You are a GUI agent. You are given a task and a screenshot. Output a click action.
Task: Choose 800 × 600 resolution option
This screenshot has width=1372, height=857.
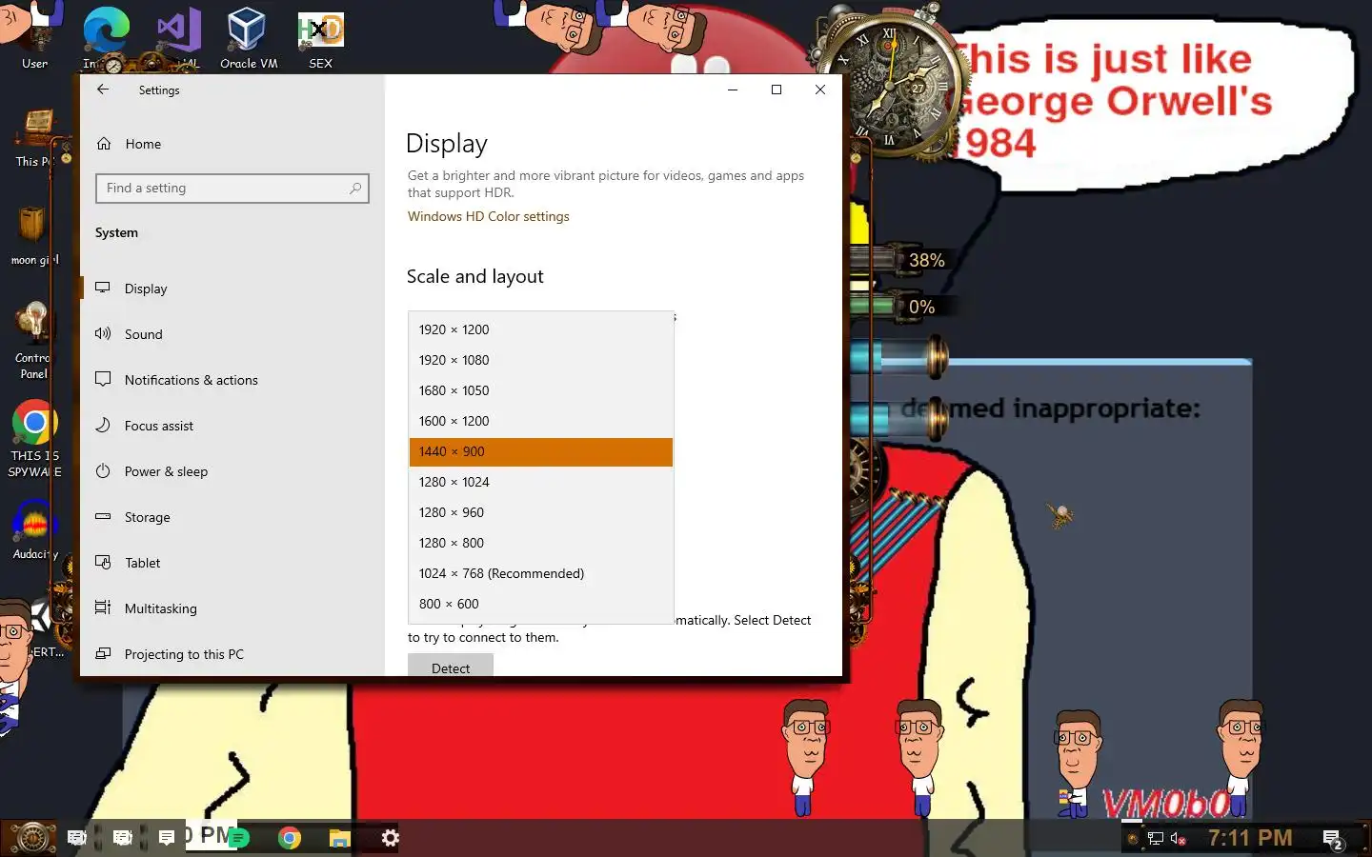click(x=541, y=604)
